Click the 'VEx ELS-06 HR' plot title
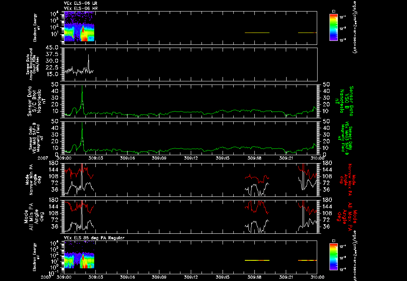 [81, 9]
